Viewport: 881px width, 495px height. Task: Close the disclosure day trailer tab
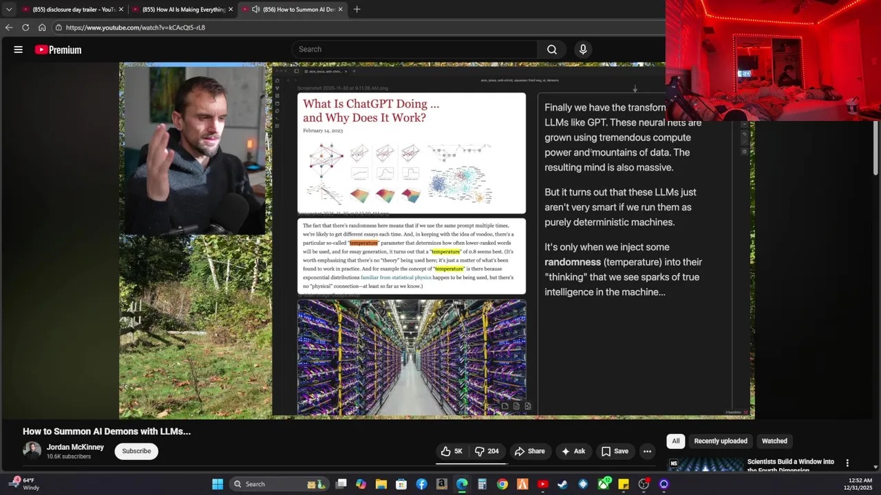(x=121, y=10)
